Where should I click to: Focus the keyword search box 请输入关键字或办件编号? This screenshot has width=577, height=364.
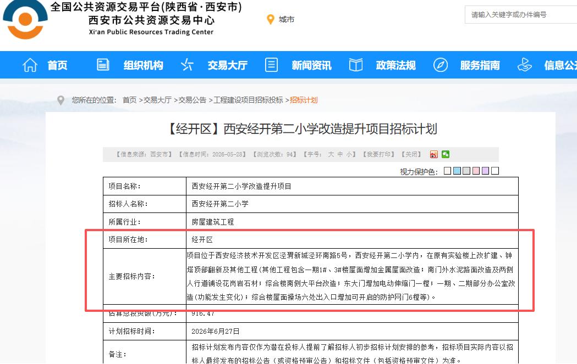(521, 15)
